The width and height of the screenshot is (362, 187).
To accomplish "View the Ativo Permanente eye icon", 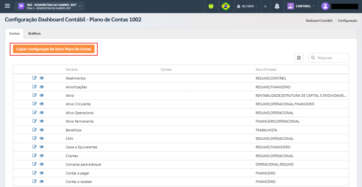I will tap(42, 121).
